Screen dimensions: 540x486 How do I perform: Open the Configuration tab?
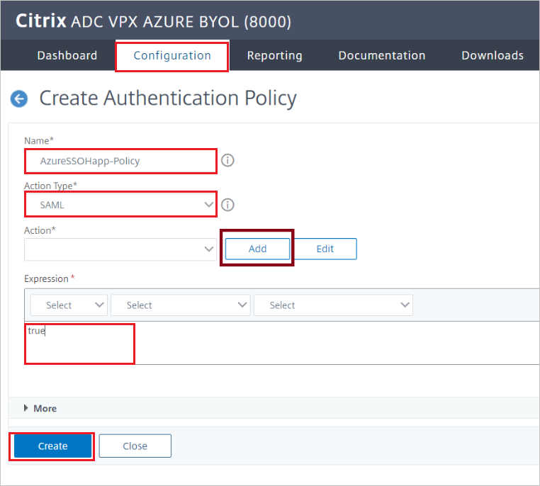(x=171, y=56)
